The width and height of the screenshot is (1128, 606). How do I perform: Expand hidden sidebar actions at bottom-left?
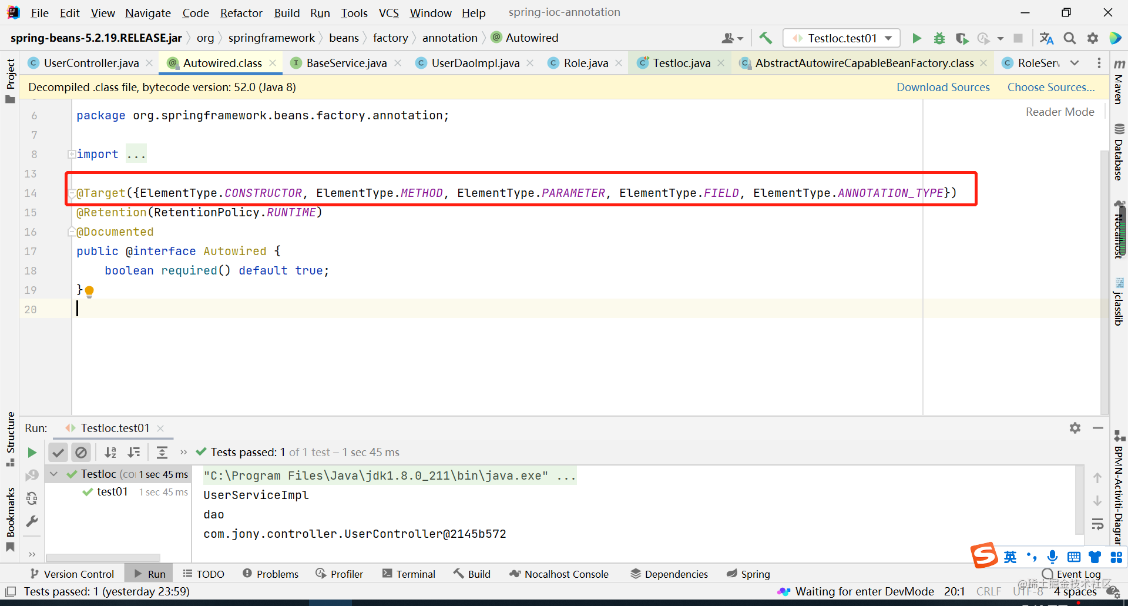32,554
